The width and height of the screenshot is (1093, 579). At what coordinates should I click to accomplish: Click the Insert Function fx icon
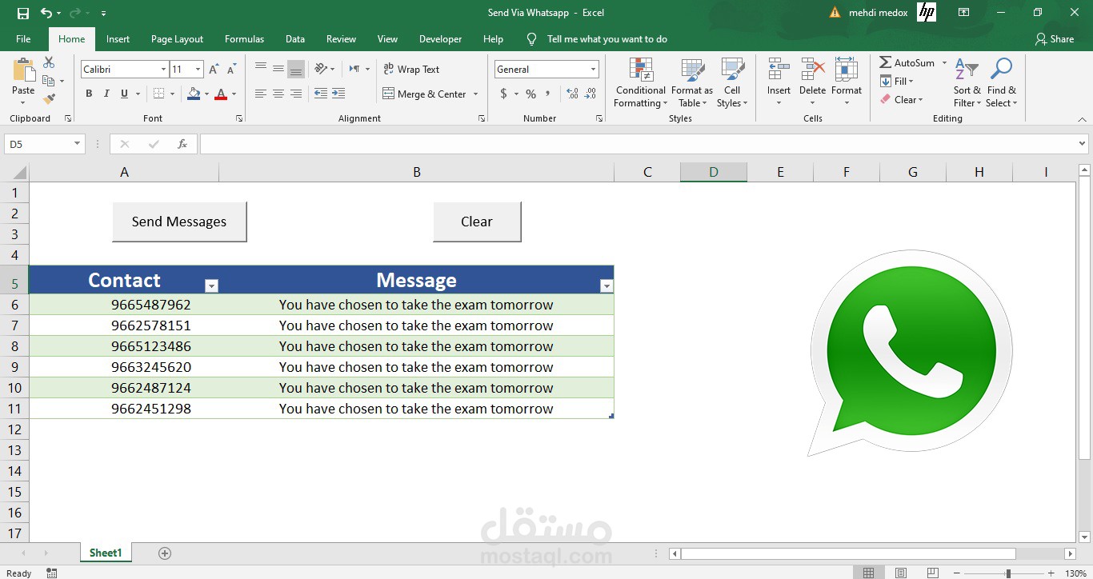point(182,144)
